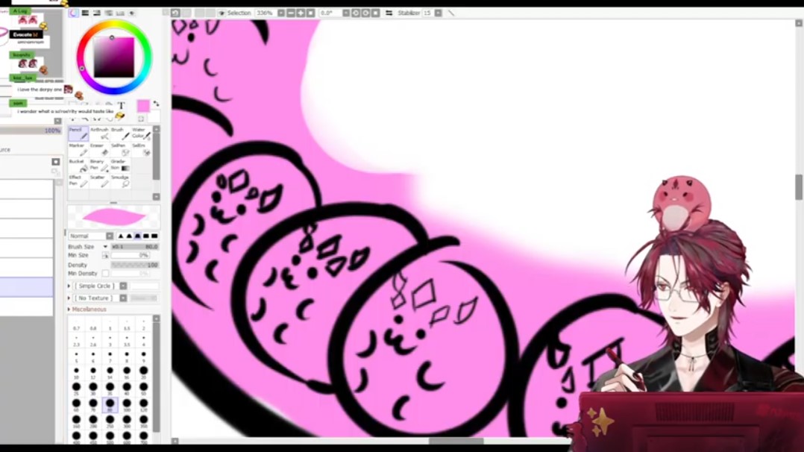Adjust the Brush Size slider
Image resolution: width=804 pixels, height=452 pixels.
coord(135,247)
